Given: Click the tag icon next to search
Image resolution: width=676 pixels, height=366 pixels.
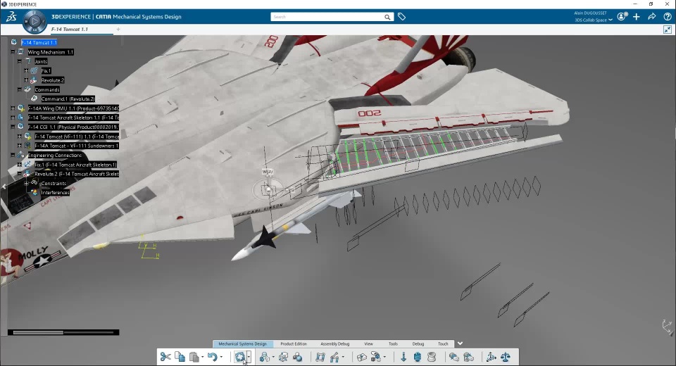Looking at the screenshot, I should pos(401,17).
